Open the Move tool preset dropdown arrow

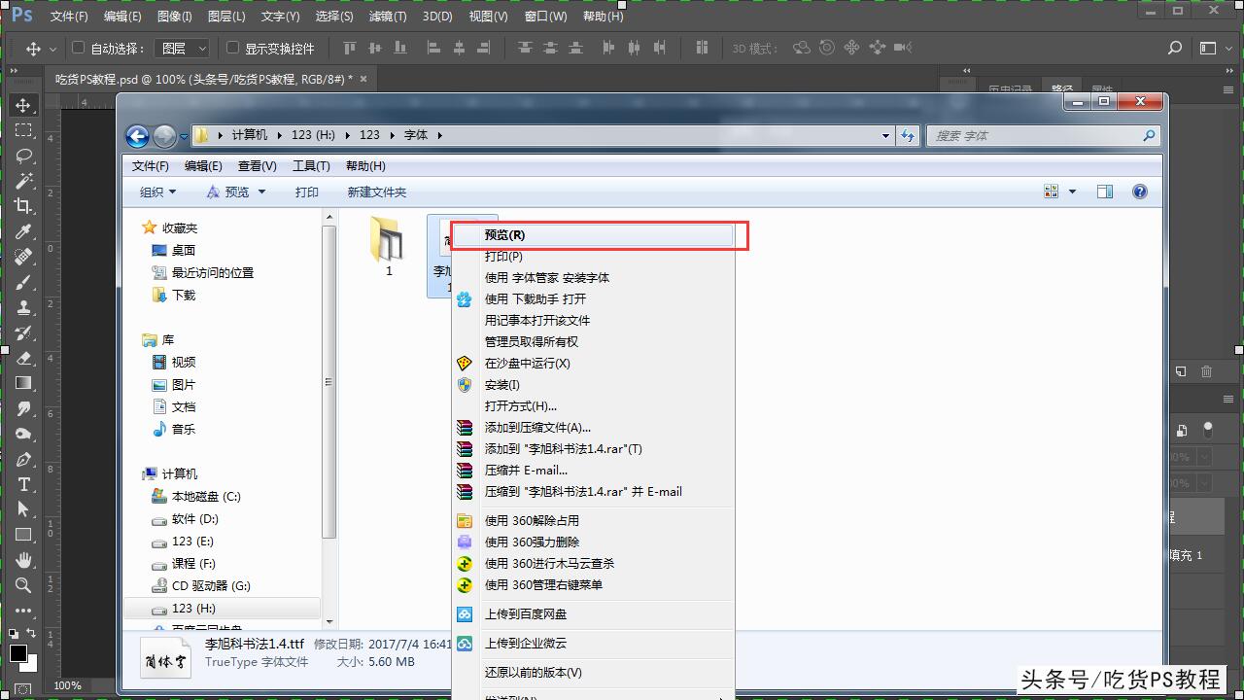54,48
